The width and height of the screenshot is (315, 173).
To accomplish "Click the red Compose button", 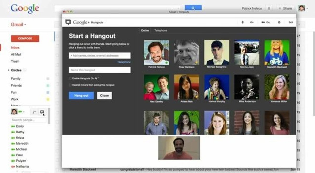I will tap(25, 39).
